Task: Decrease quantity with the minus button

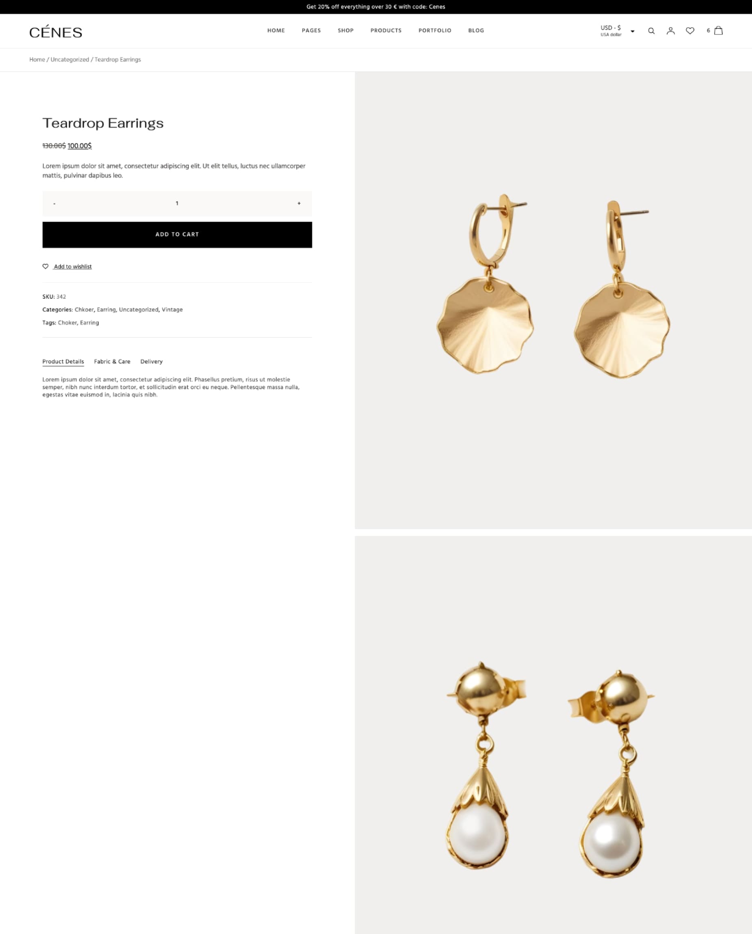Action: [x=54, y=203]
